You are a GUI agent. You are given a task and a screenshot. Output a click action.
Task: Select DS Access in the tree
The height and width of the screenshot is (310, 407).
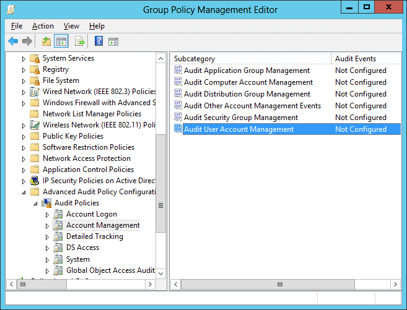click(82, 248)
